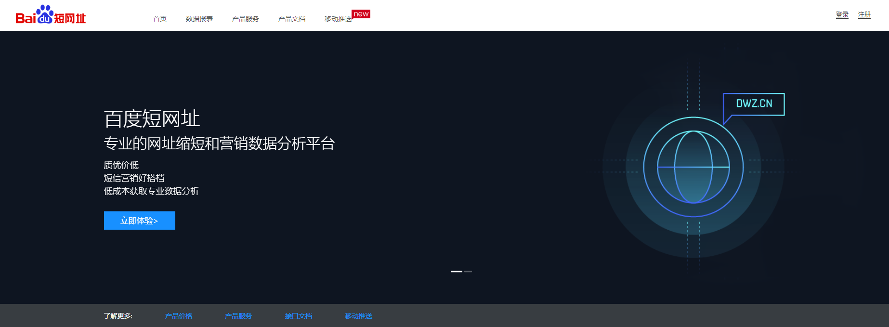The image size is (889, 327).
Task: Open the 数据报表 nav item
Action: [199, 19]
